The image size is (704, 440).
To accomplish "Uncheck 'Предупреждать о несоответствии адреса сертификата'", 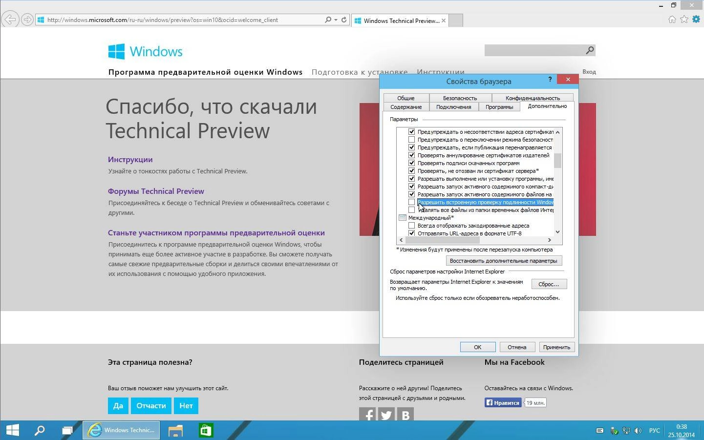I will [x=411, y=132].
